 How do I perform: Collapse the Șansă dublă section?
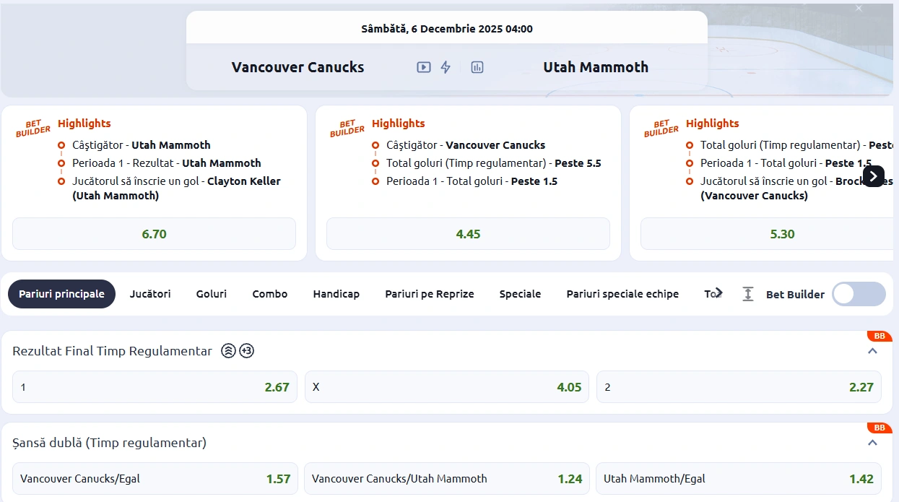tap(872, 443)
